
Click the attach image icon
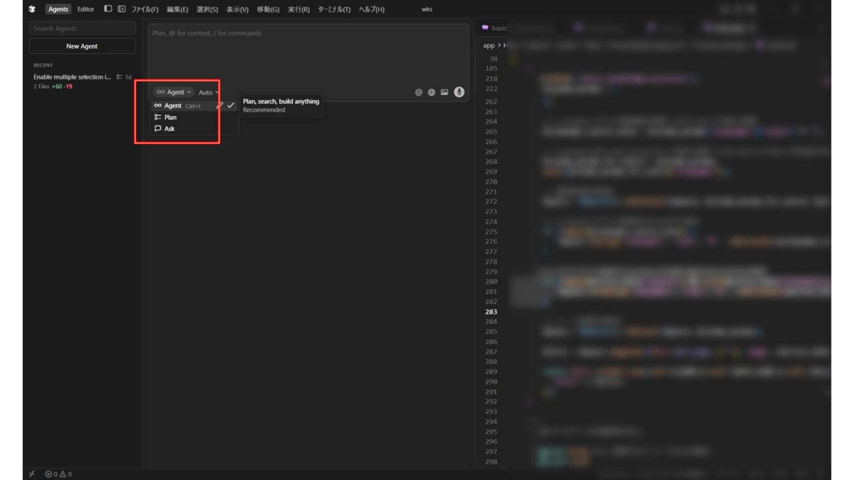point(444,92)
